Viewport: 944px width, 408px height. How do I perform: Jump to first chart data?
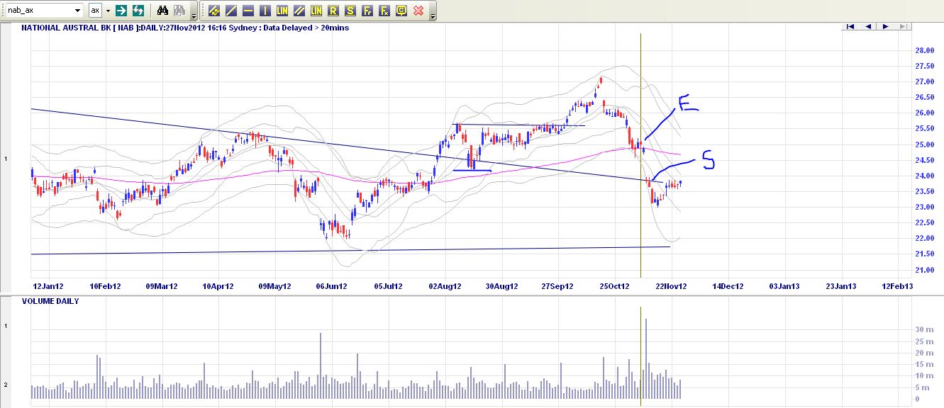850,27
